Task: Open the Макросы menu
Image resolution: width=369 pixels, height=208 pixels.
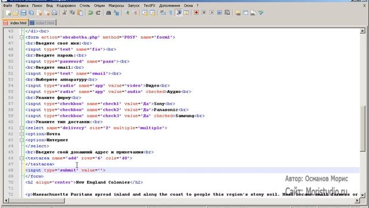Action: [116, 5]
